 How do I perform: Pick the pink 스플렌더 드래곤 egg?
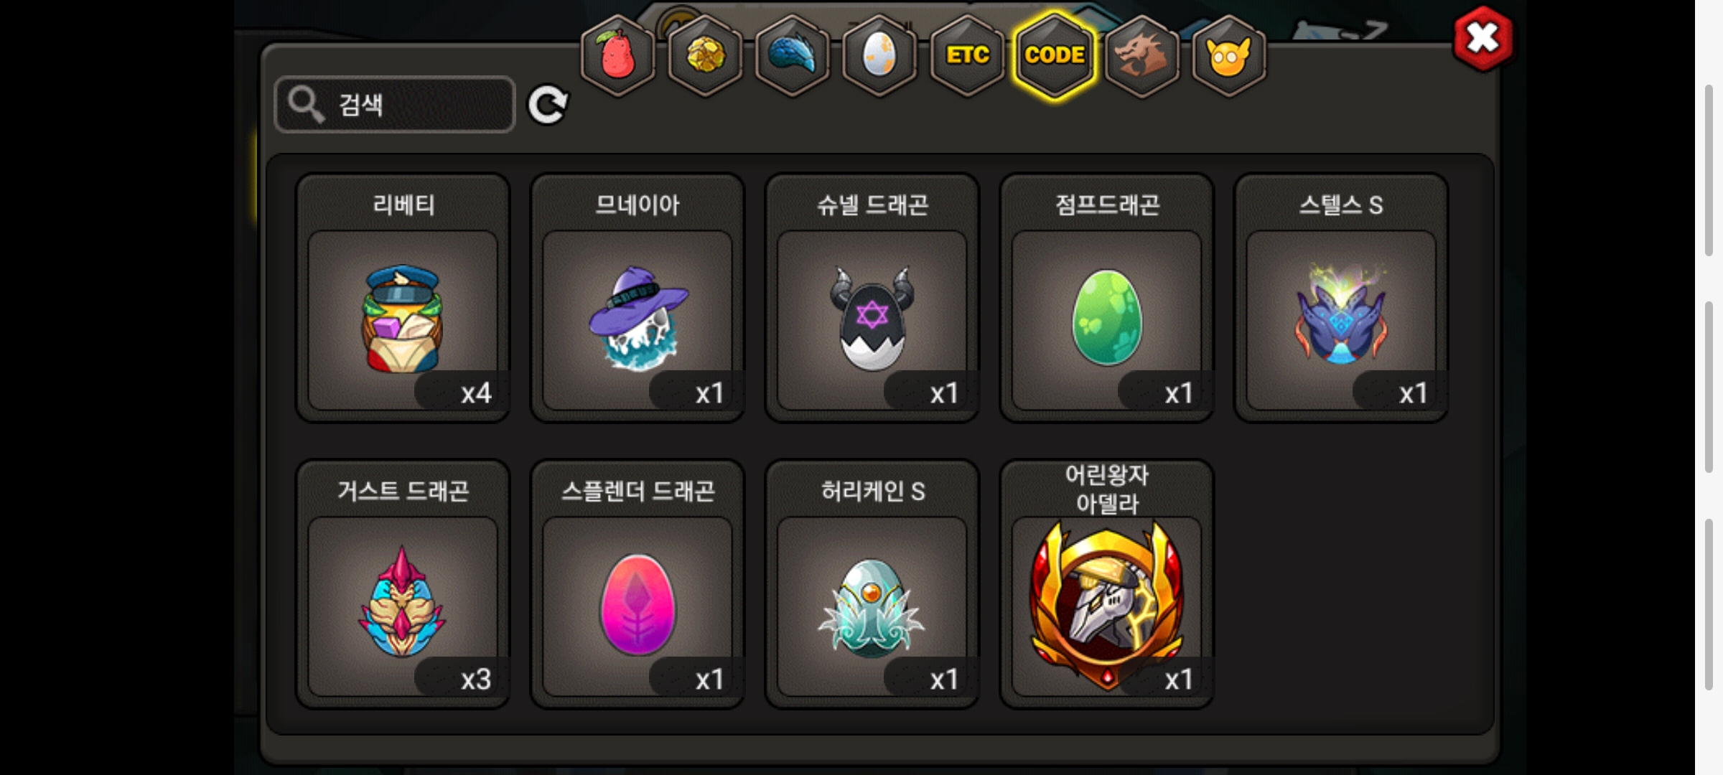(x=638, y=584)
